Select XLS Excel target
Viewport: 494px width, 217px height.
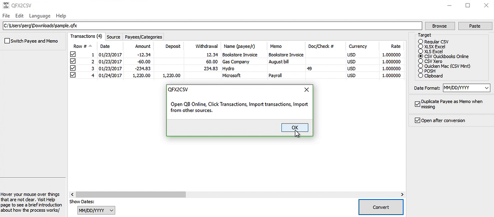click(430, 51)
